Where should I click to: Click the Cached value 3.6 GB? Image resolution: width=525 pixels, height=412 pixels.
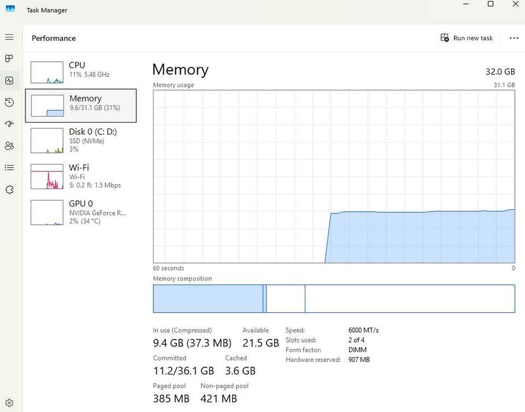(240, 371)
